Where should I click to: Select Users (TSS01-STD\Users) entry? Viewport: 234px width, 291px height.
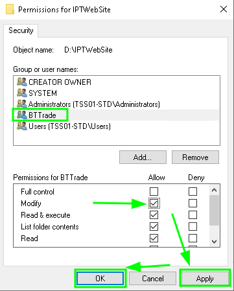[x=69, y=126]
